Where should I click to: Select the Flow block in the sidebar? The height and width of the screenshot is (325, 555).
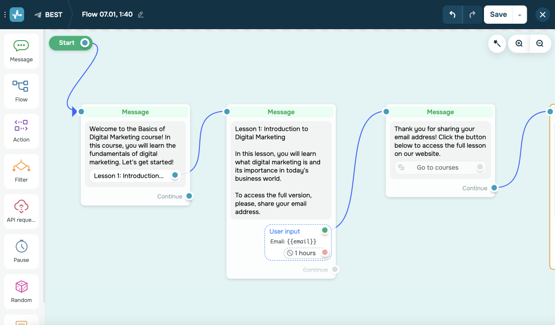click(x=21, y=90)
